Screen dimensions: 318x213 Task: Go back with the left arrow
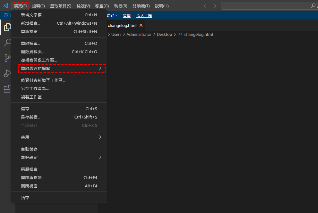206,6
